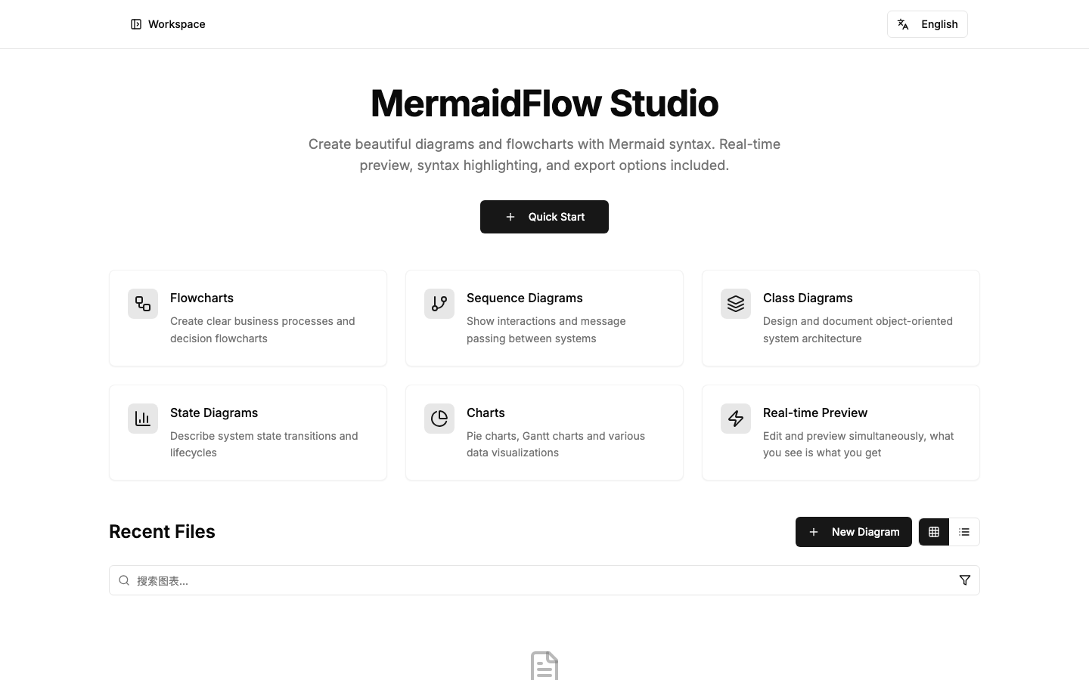This screenshot has height=680, width=1089.
Task: Create a New Diagram
Action: tap(854, 532)
